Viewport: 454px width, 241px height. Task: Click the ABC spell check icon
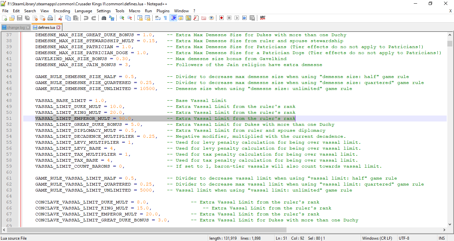coord(263,18)
